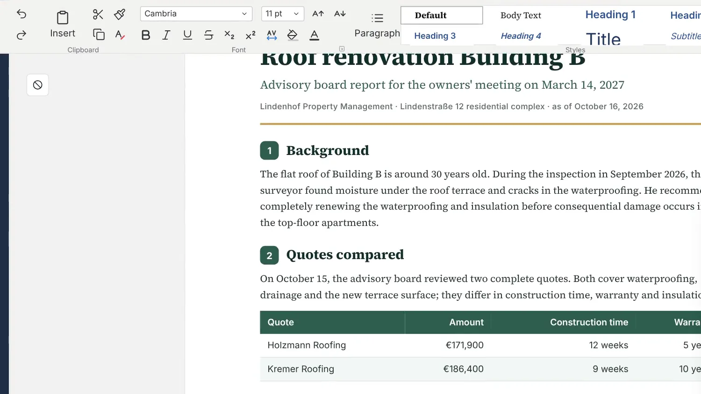Image resolution: width=701 pixels, height=394 pixels.
Task: Click the Advisory board report subtitle
Action: pyautogui.click(x=442, y=85)
